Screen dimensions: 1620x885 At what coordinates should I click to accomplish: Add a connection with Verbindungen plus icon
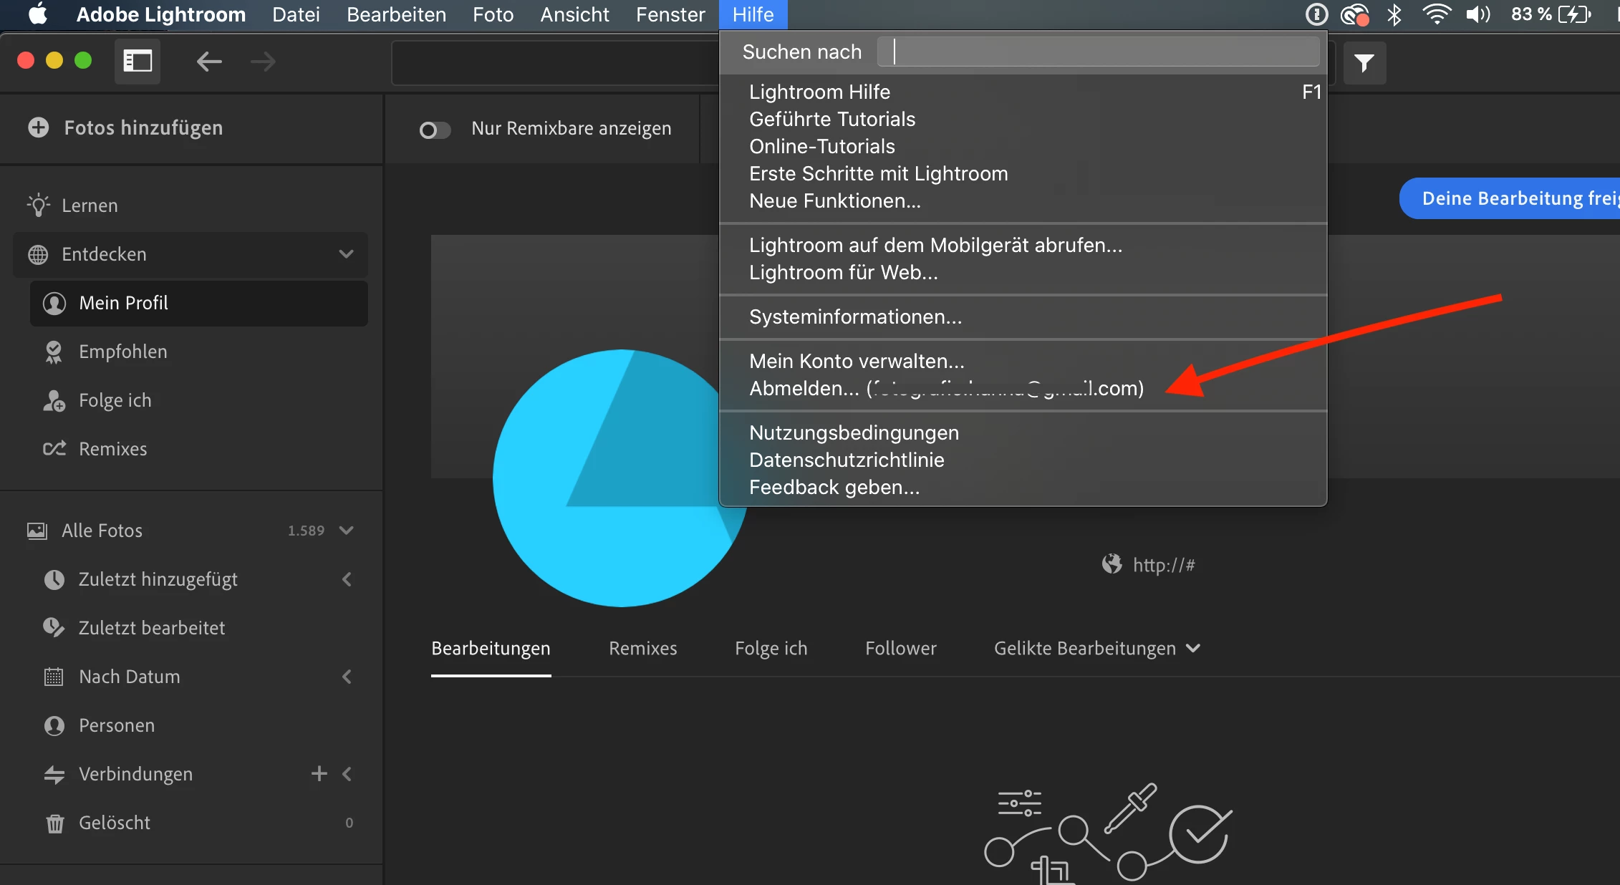319,773
